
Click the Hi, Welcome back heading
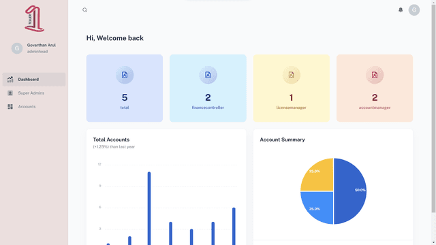tap(115, 38)
